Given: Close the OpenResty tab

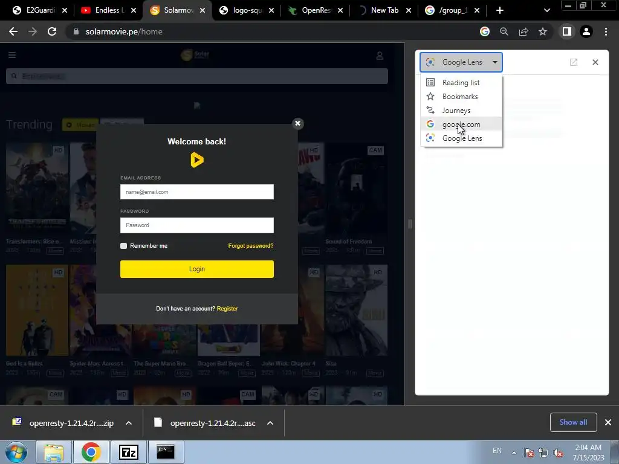Looking at the screenshot, I should click(x=340, y=10).
